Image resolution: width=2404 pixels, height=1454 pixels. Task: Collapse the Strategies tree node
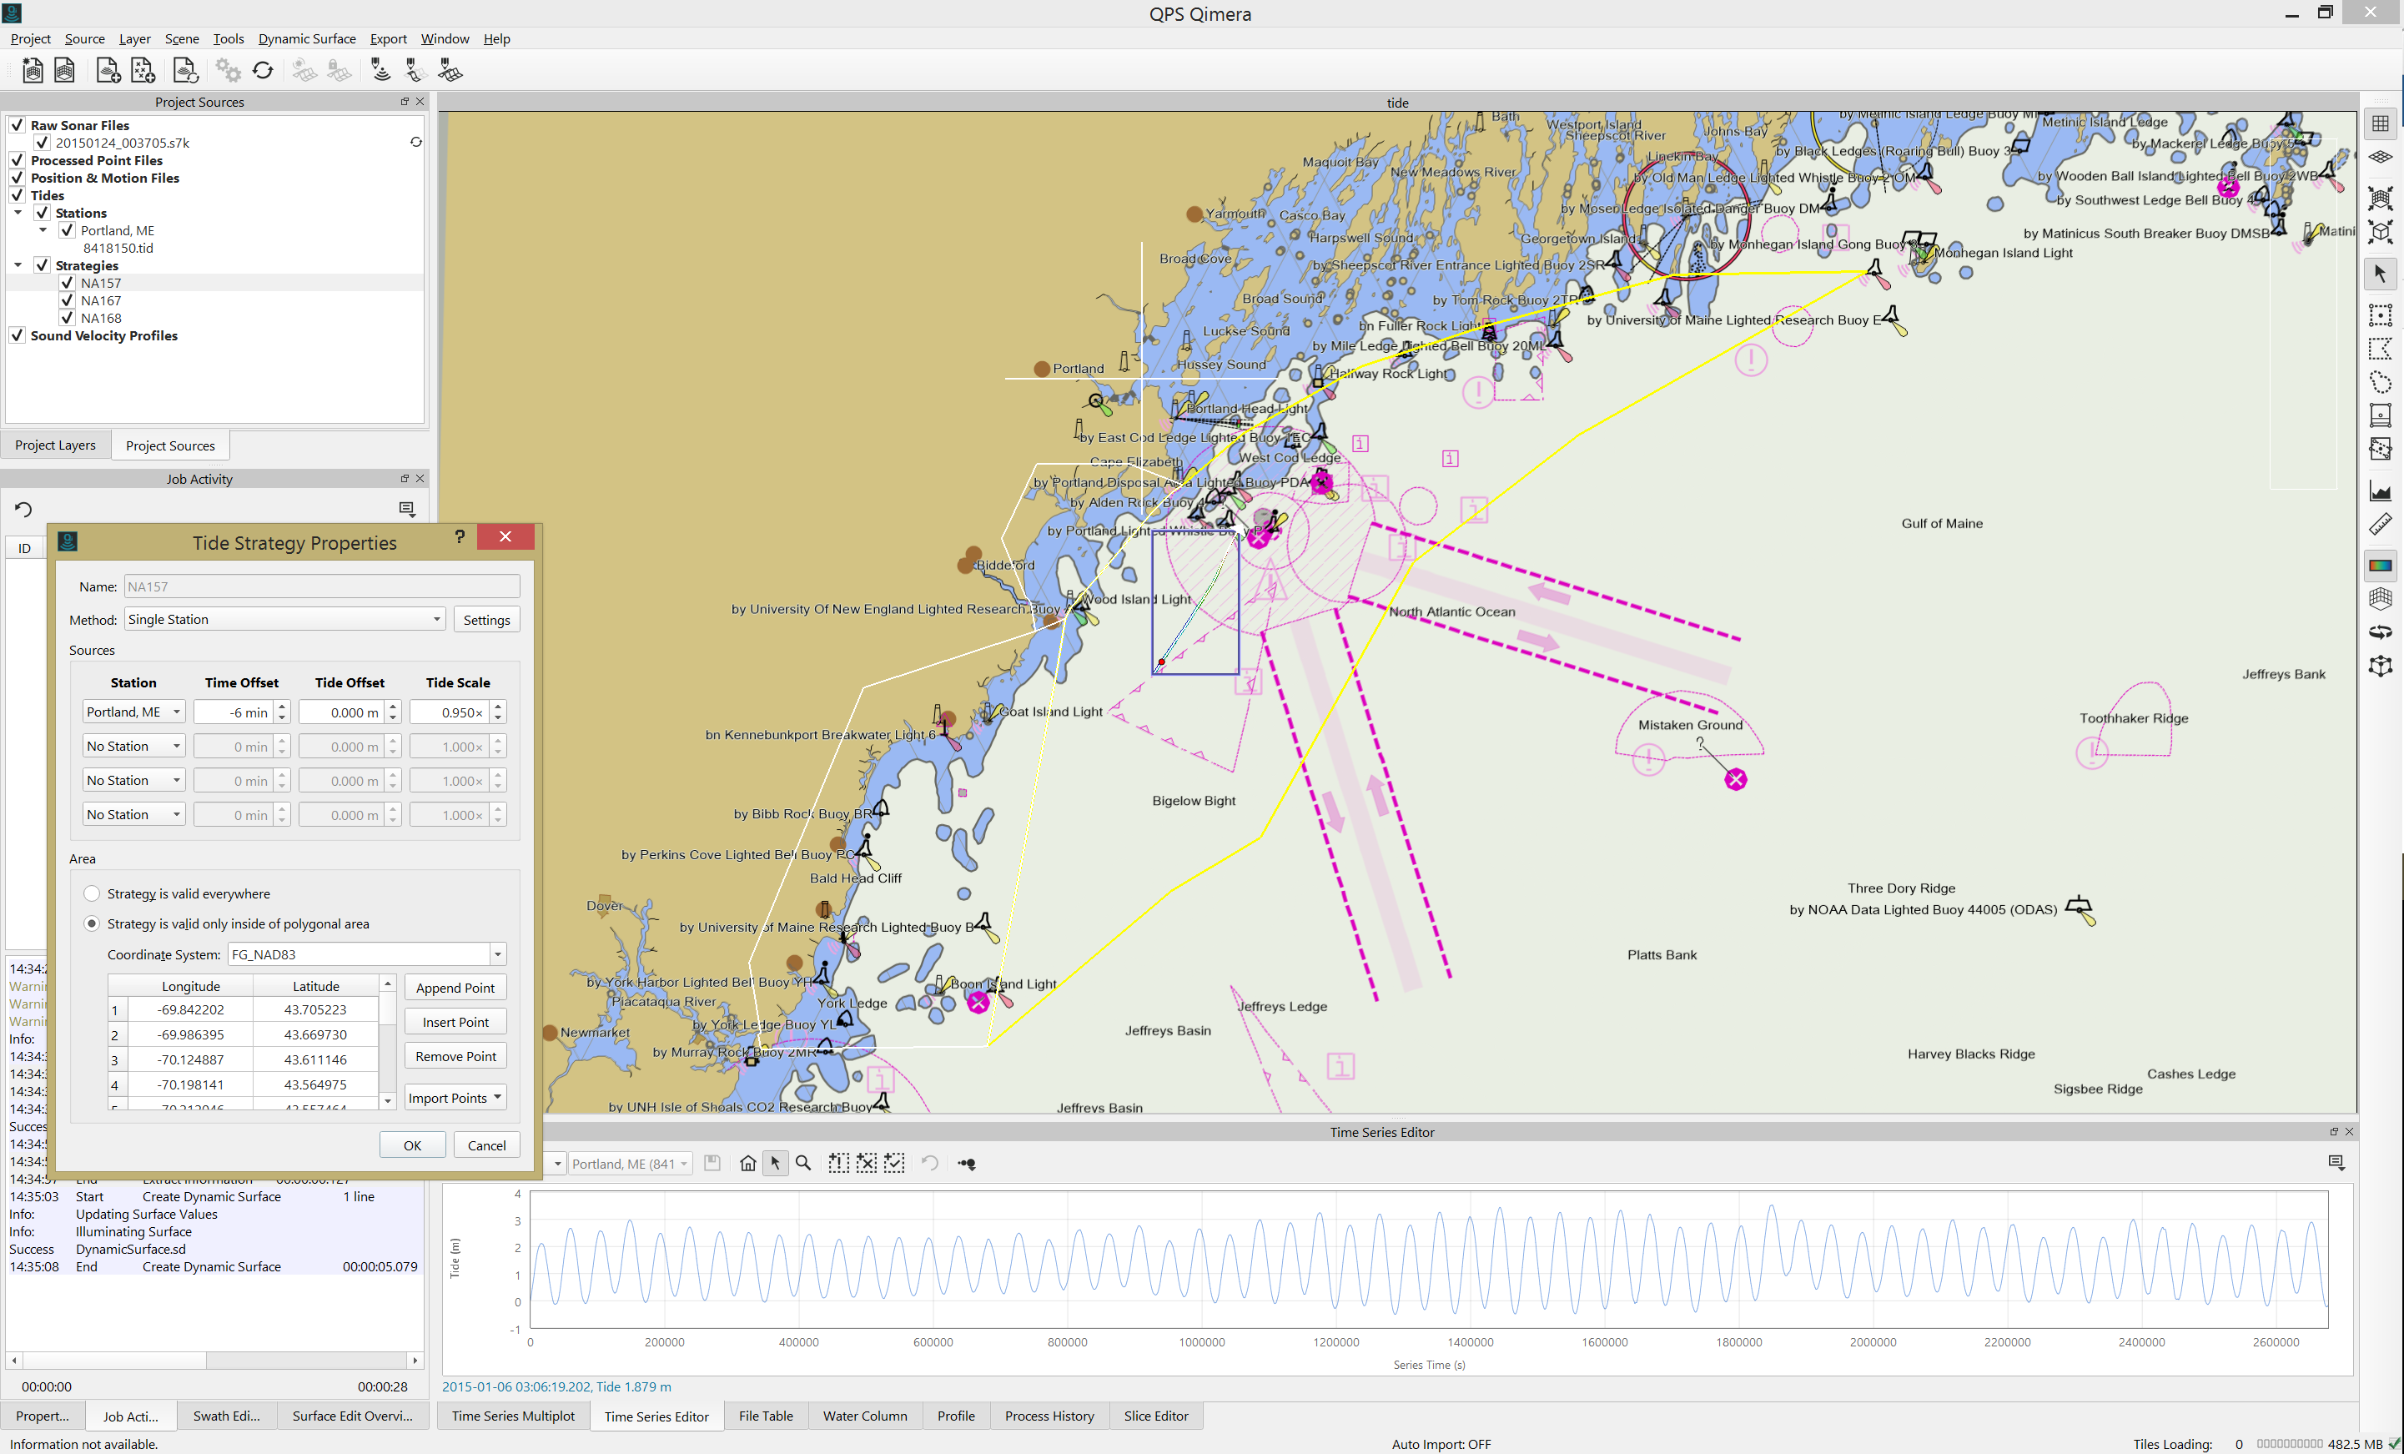pyautogui.click(x=18, y=265)
